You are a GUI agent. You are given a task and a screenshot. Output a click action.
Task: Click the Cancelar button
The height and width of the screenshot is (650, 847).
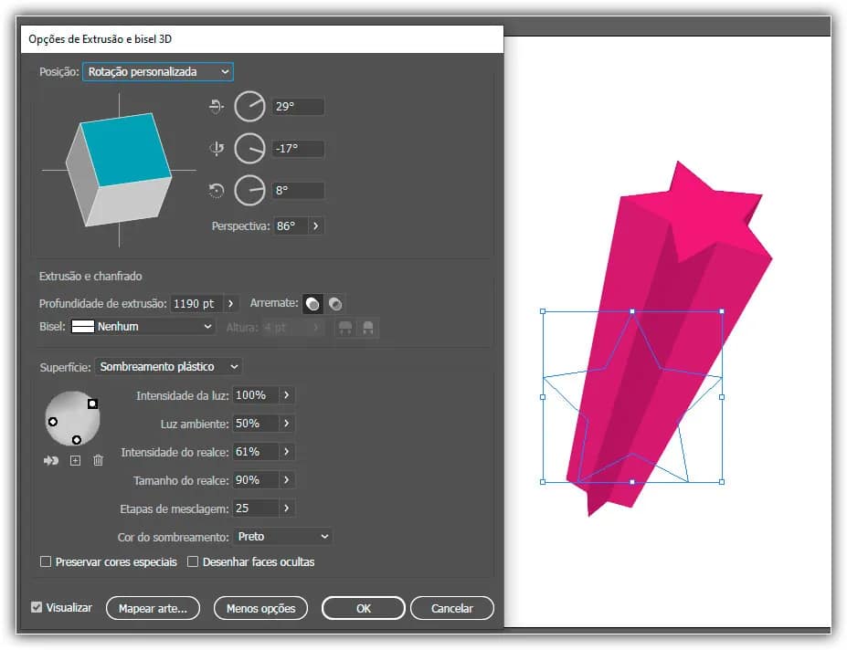(x=452, y=608)
